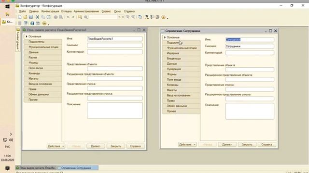Select Нумерация tab in Сотрудники window
Viewport: 309px width, 173px height.
(x=181, y=69)
